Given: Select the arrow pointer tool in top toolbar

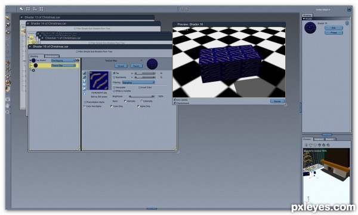Looking at the screenshot, I should click(x=21, y=9).
